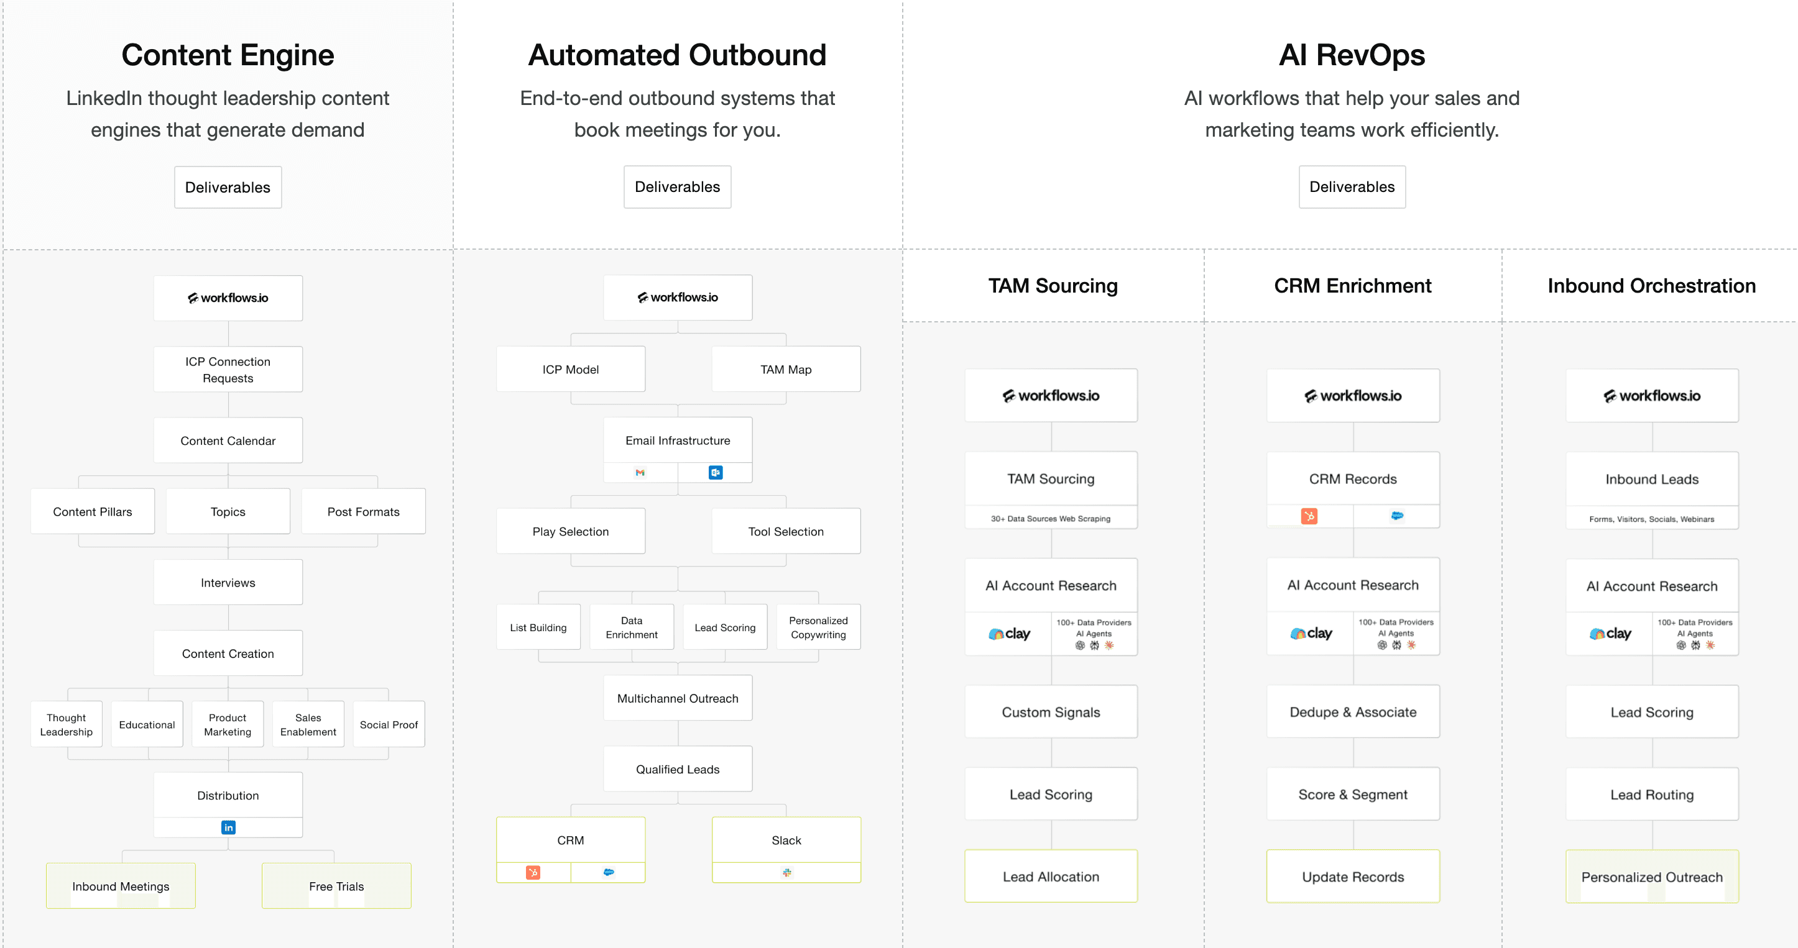Click Deliverables button under Automated Outbound
The height and width of the screenshot is (948, 1798).
click(x=677, y=187)
